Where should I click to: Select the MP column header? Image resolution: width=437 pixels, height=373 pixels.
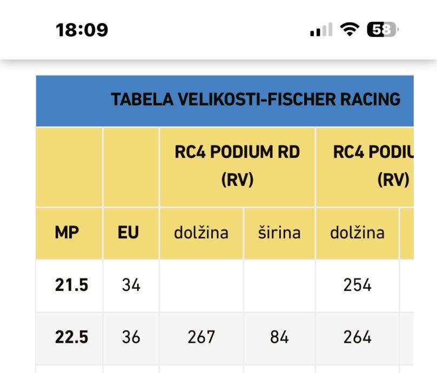[67, 232]
